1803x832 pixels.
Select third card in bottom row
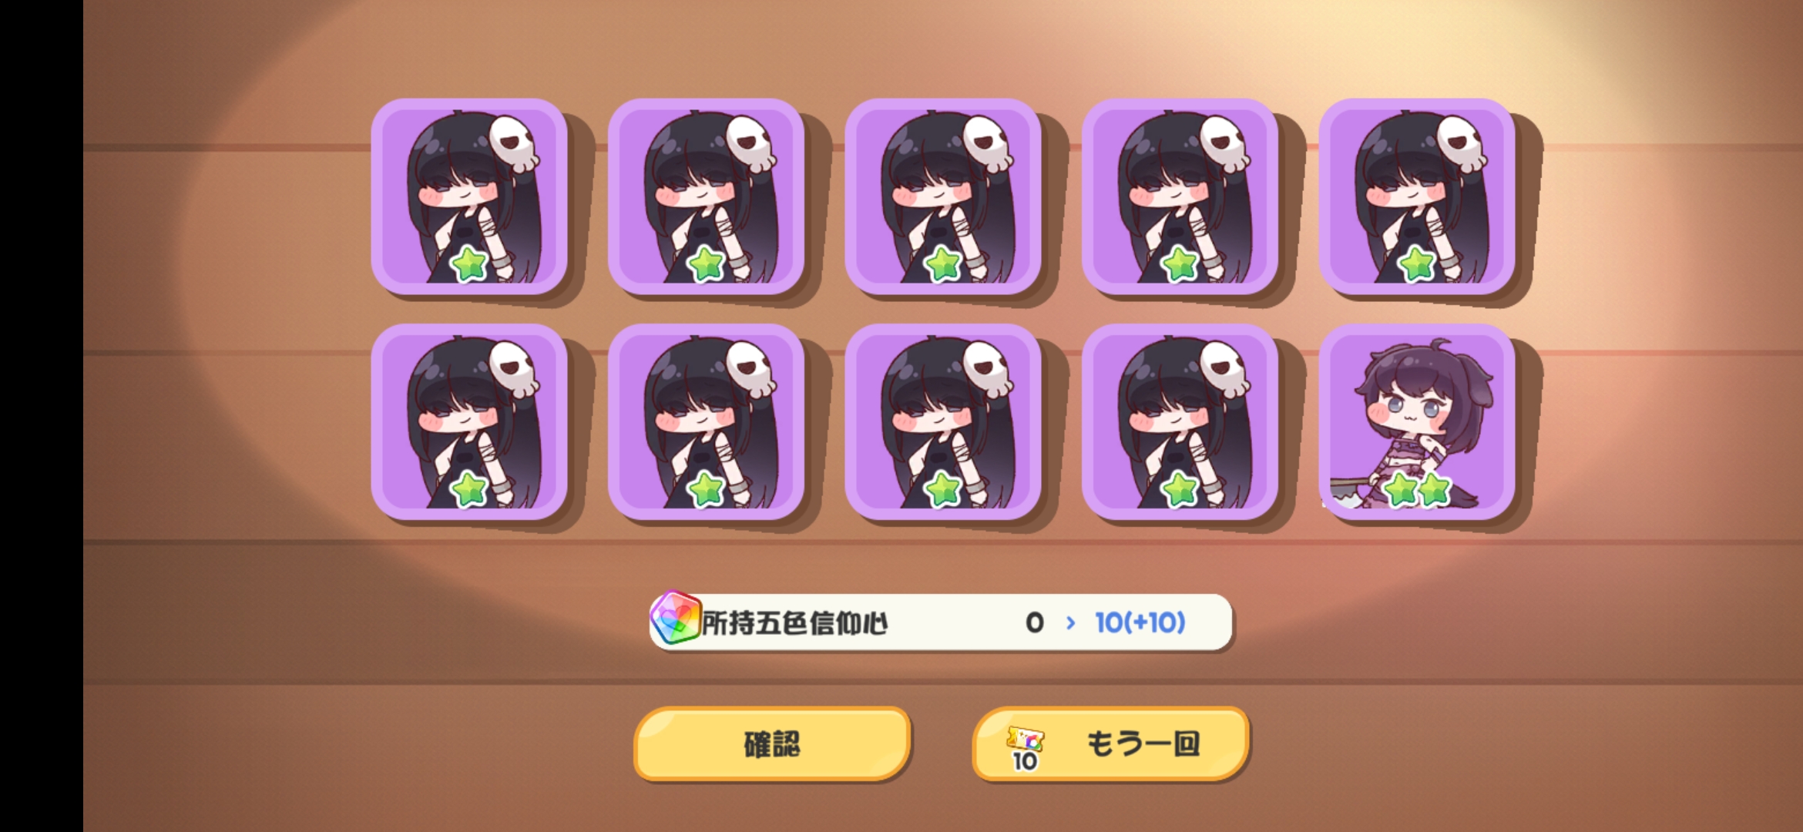943,421
